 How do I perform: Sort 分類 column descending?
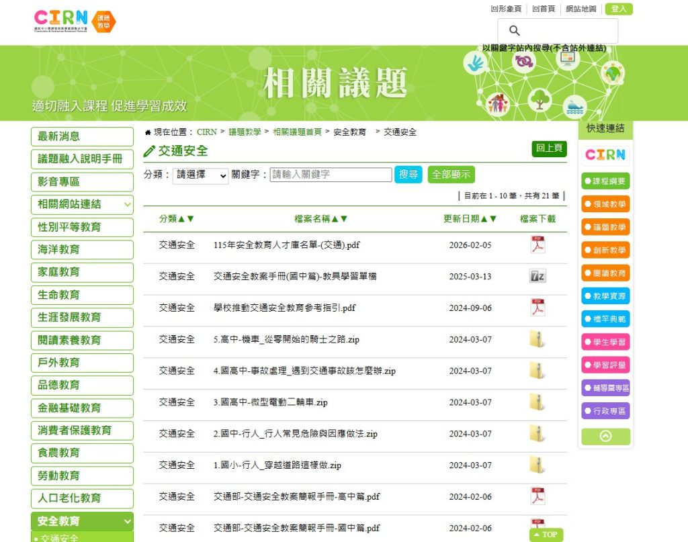[x=190, y=219]
